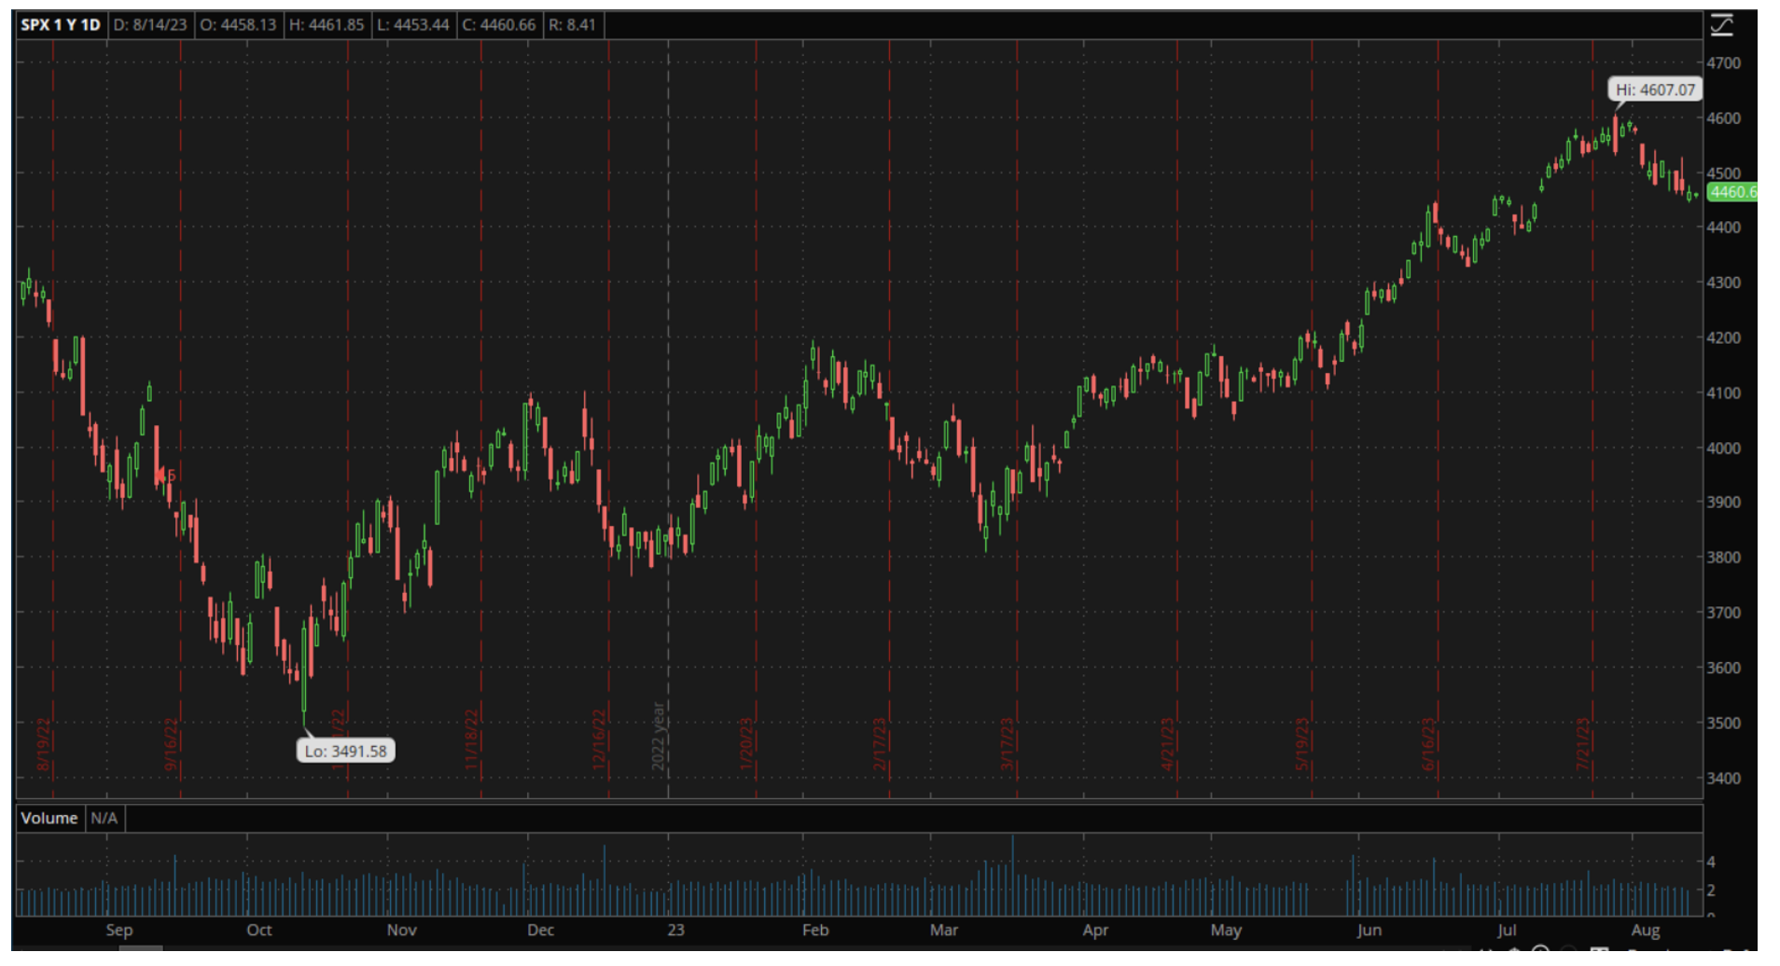The height and width of the screenshot is (966, 1780).
Task: Click the Sep label on time axis
Action: pyautogui.click(x=119, y=930)
